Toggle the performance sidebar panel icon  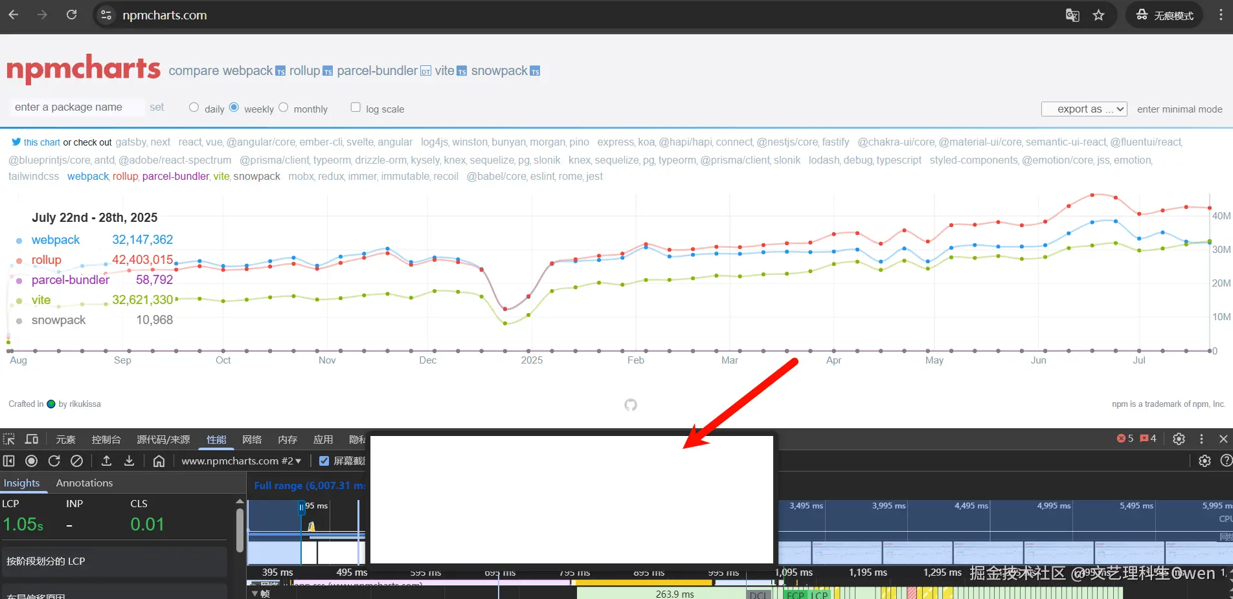[x=9, y=461]
